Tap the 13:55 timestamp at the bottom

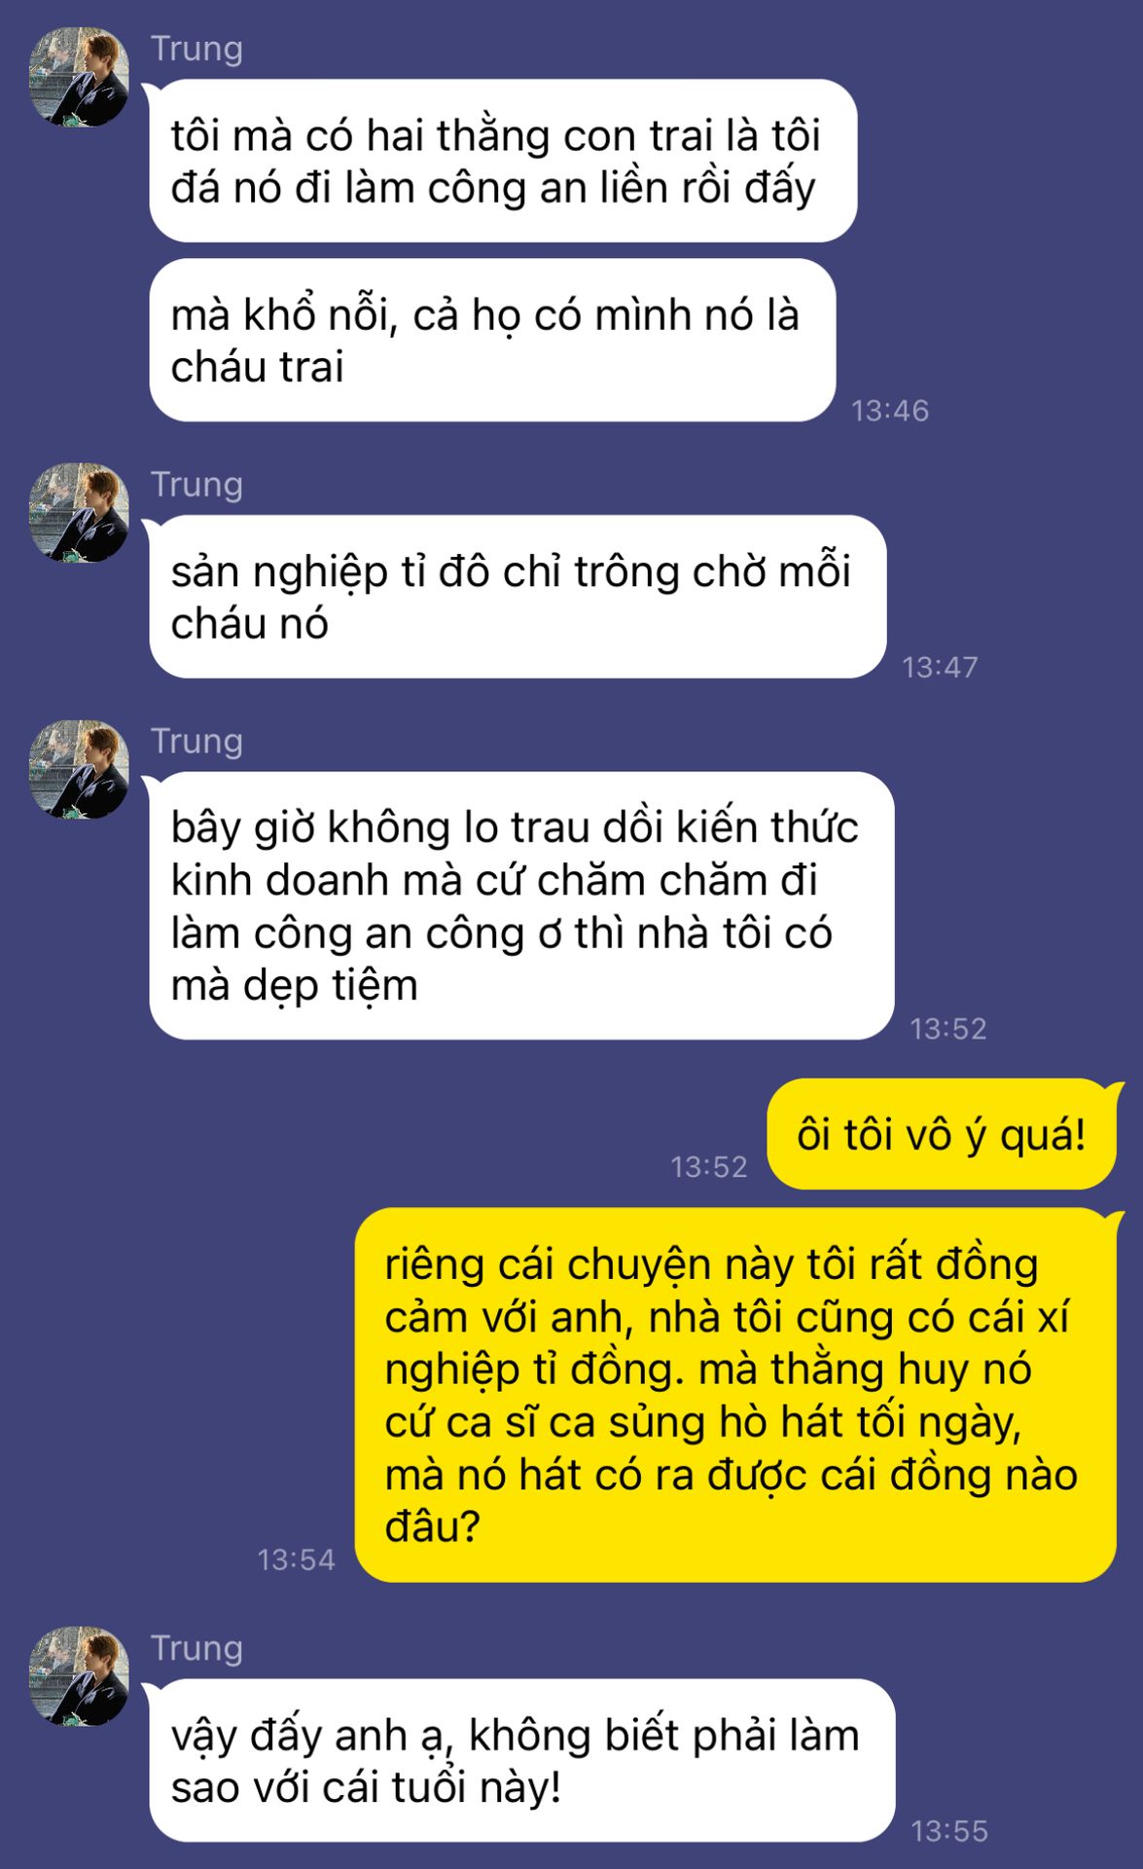click(x=949, y=1831)
